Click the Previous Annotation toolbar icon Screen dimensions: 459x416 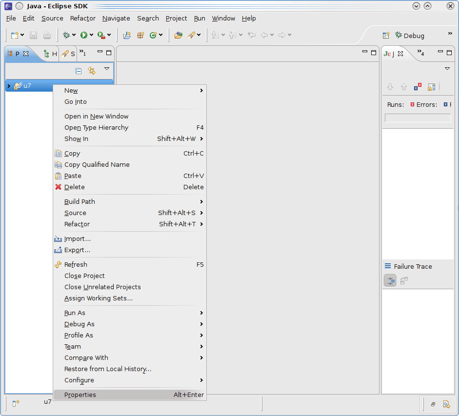coord(233,35)
